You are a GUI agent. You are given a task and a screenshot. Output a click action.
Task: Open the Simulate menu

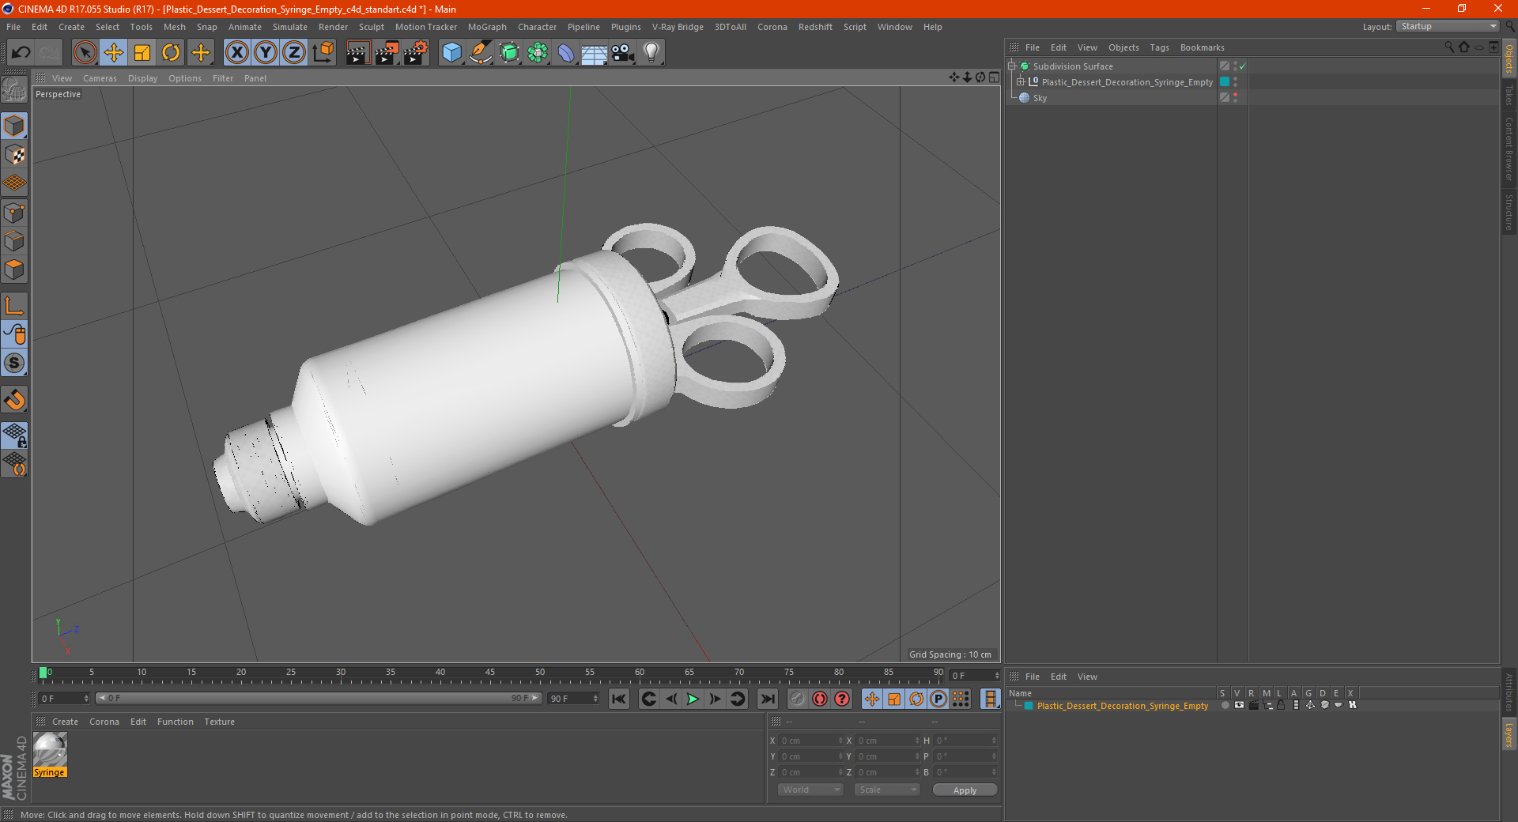[290, 27]
